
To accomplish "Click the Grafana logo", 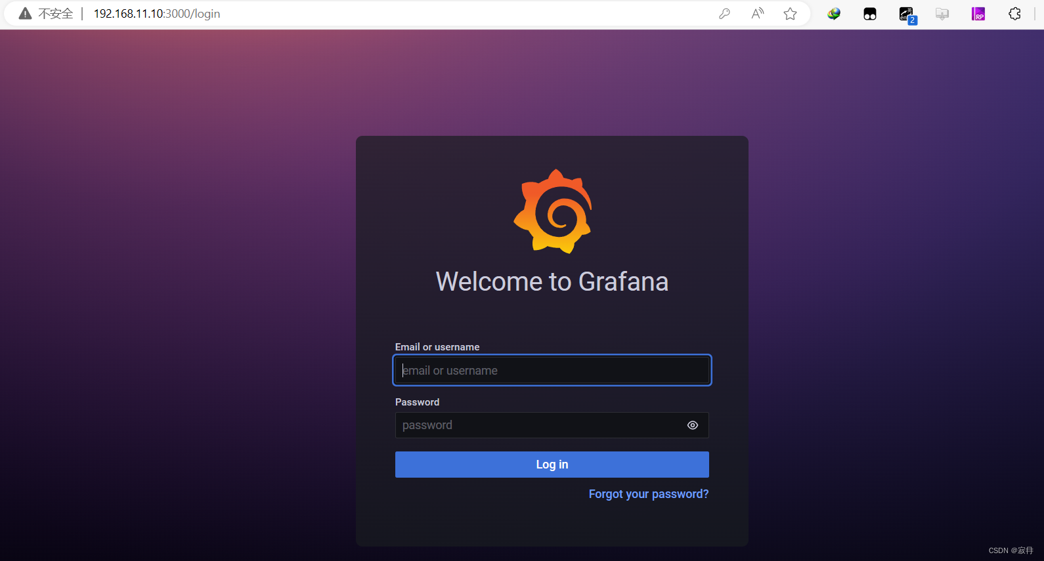I will pos(553,211).
